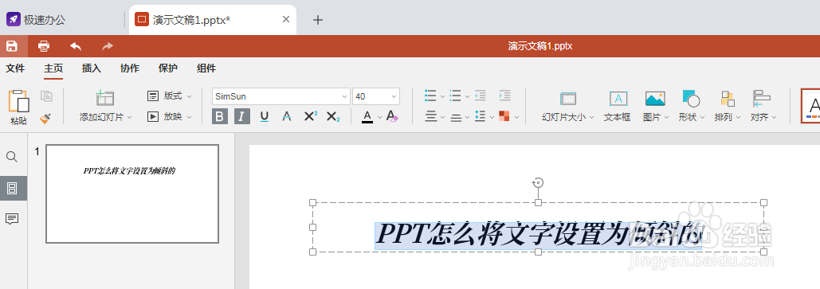This screenshot has height=289, width=820.
Task: Open the 文件 menu
Action: pos(15,68)
